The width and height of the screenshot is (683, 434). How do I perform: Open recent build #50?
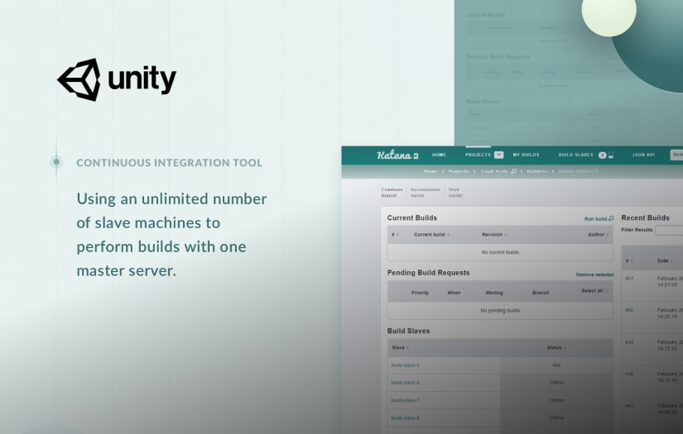point(629,311)
